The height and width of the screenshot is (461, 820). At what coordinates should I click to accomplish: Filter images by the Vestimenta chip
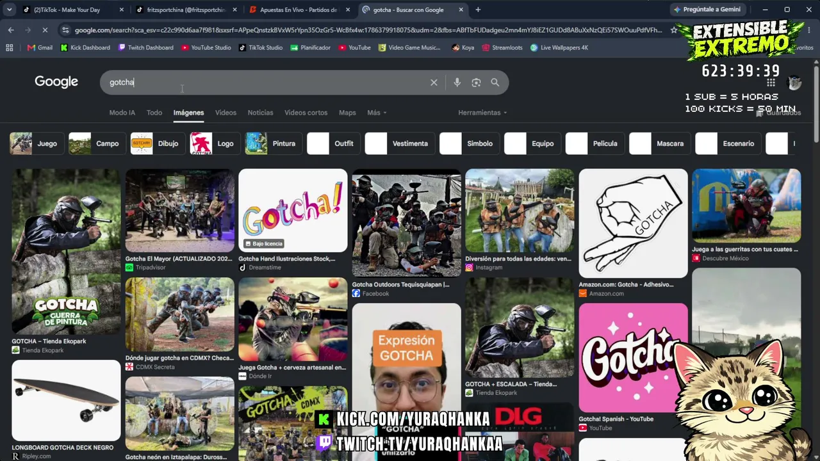coord(399,143)
